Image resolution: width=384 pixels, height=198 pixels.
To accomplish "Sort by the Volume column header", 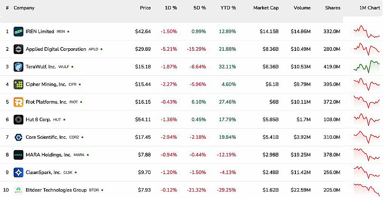I will (302, 8).
